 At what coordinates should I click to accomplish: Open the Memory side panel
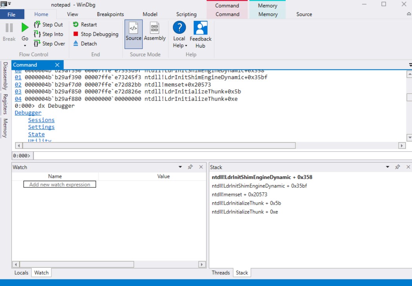(x=5, y=128)
